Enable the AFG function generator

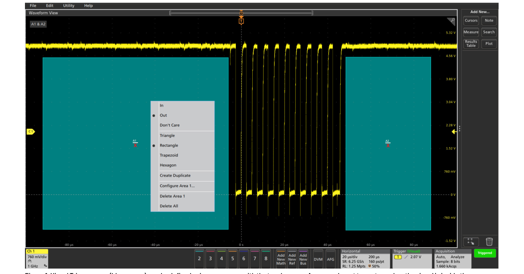(x=330, y=258)
